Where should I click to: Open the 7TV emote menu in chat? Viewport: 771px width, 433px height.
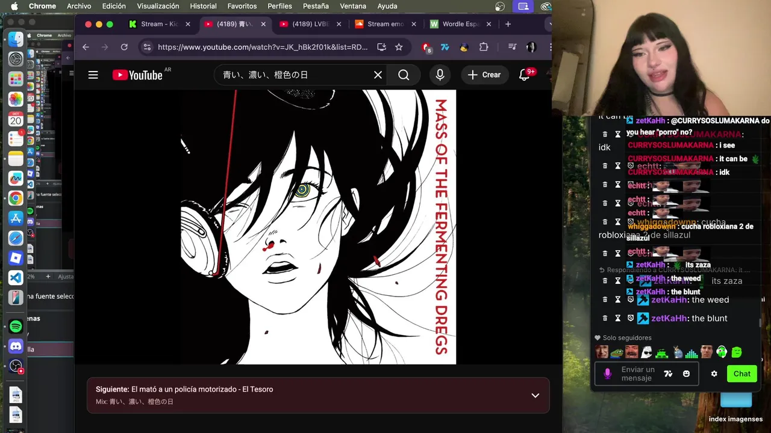pyautogui.click(x=668, y=373)
